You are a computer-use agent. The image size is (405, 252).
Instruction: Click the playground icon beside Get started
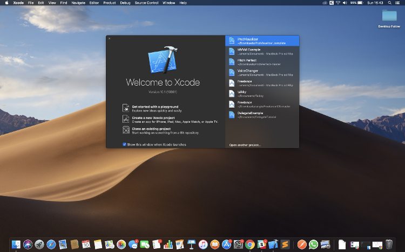pos(126,108)
